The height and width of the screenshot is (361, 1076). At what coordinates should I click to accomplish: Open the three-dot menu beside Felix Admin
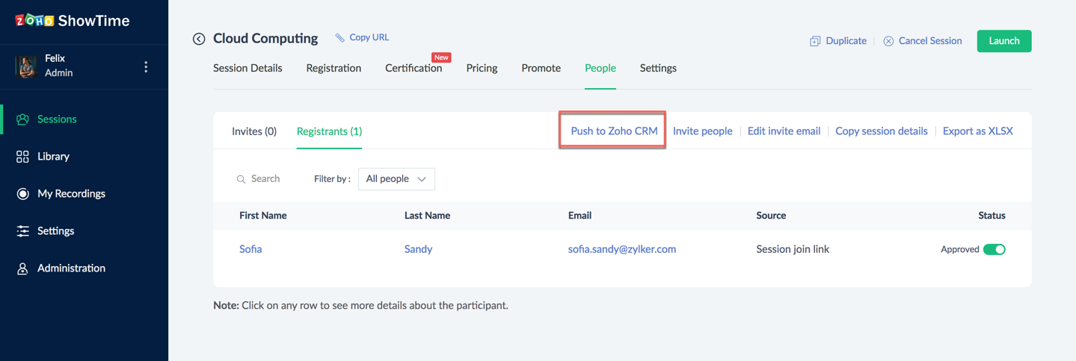[x=146, y=66]
